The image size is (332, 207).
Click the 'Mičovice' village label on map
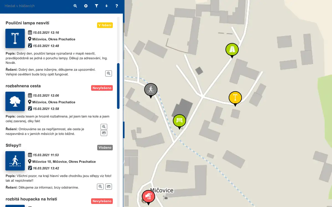pyautogui.click(x=162, y=190)
